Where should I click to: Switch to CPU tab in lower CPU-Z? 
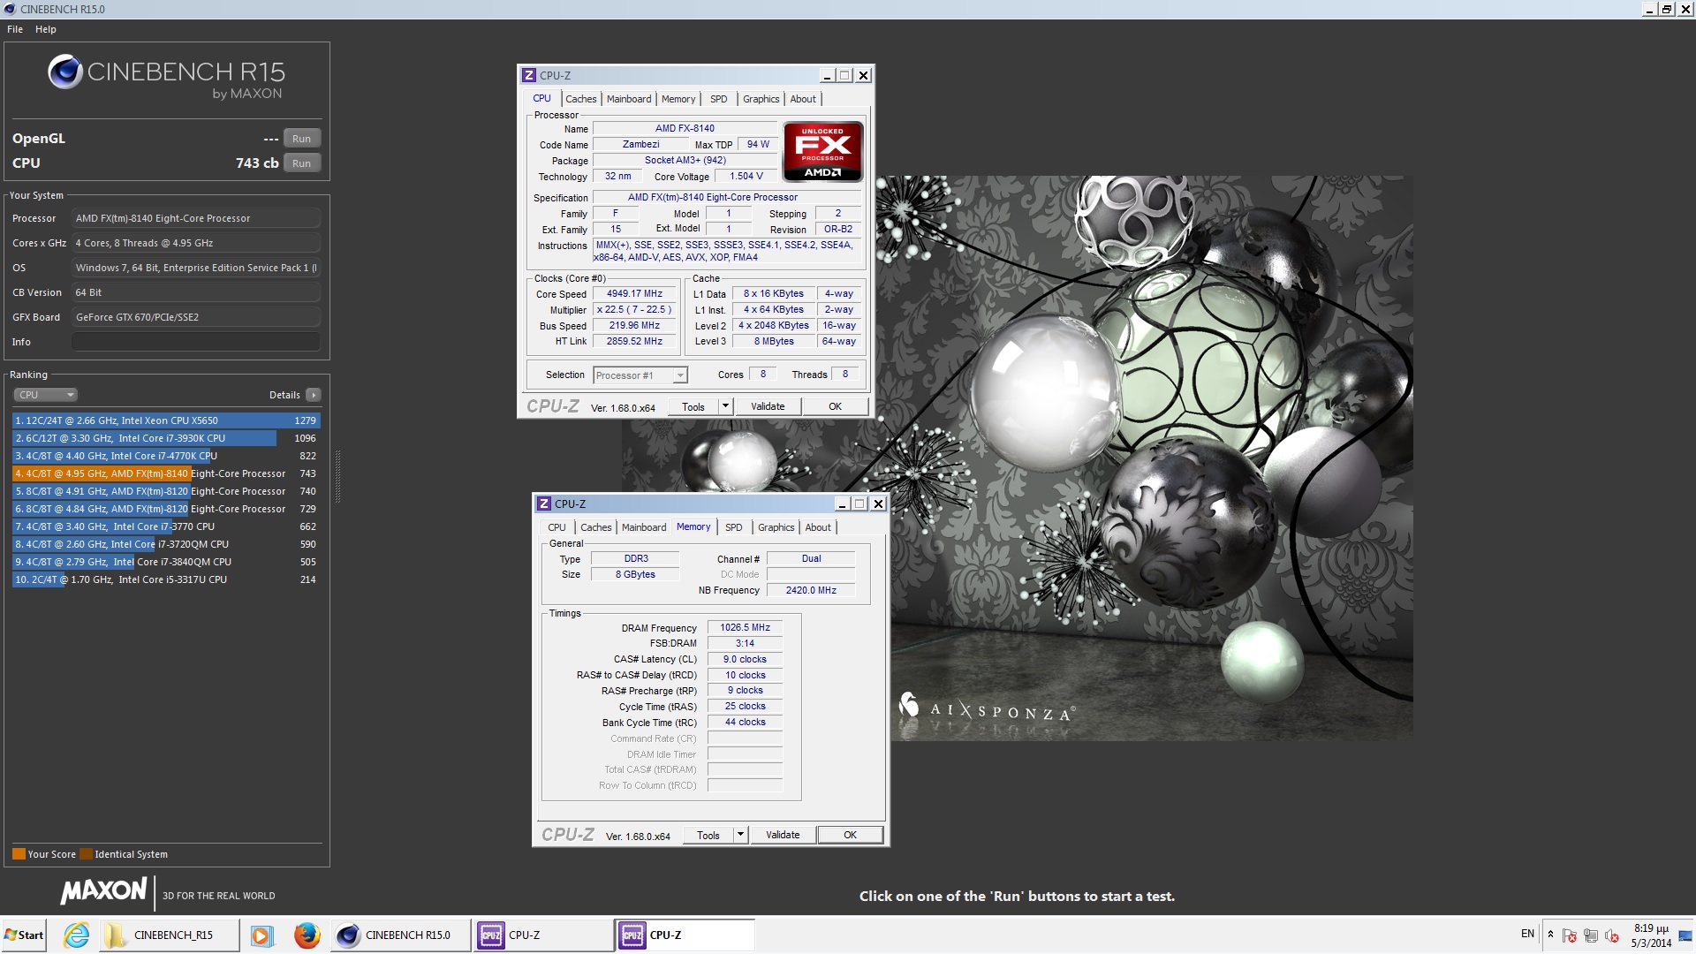tap(556, 527)
